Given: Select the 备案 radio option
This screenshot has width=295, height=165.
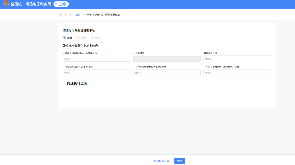Looking at the screenshot, I should tap(64, 38).
